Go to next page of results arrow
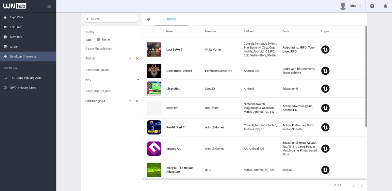 click(x=361, y=185)
